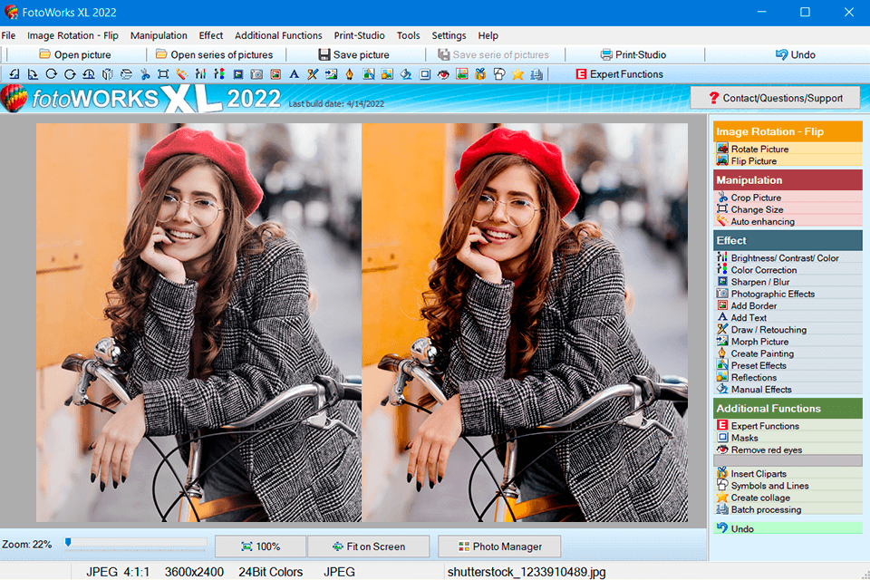This screenshot has height=580, width=870.
Task: Click the letter A text icon in the toolbar
Action: coord(294,74)
